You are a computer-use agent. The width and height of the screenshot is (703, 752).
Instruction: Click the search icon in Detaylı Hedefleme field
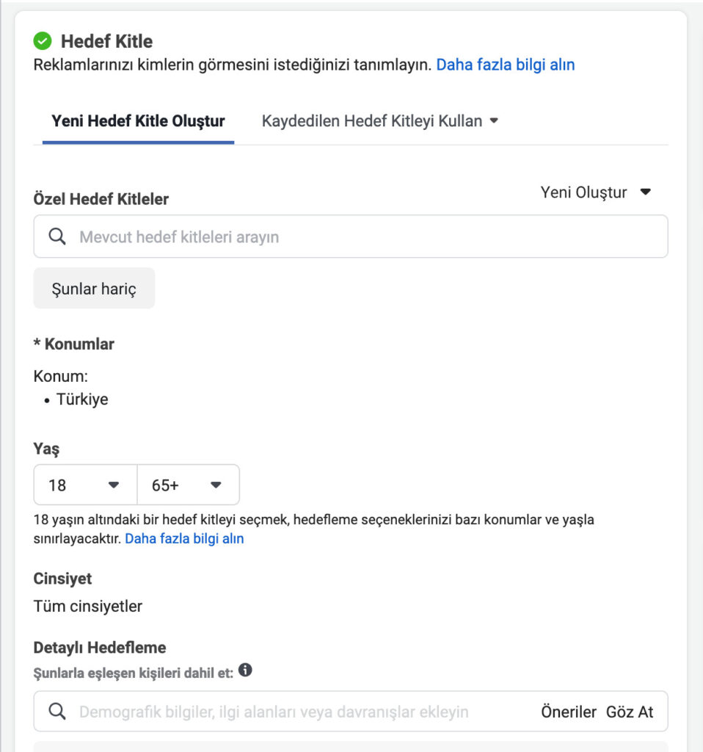[57, 711]
